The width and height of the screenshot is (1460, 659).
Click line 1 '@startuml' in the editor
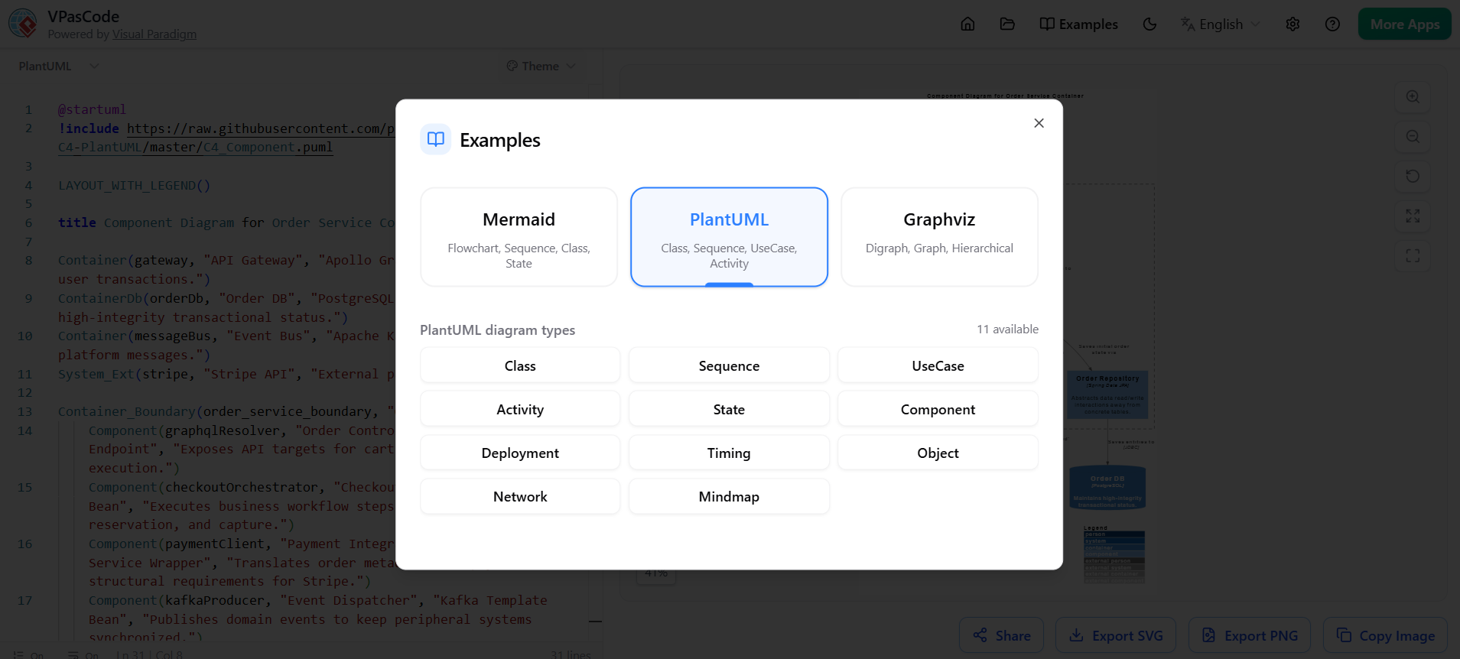click(92, 109)
